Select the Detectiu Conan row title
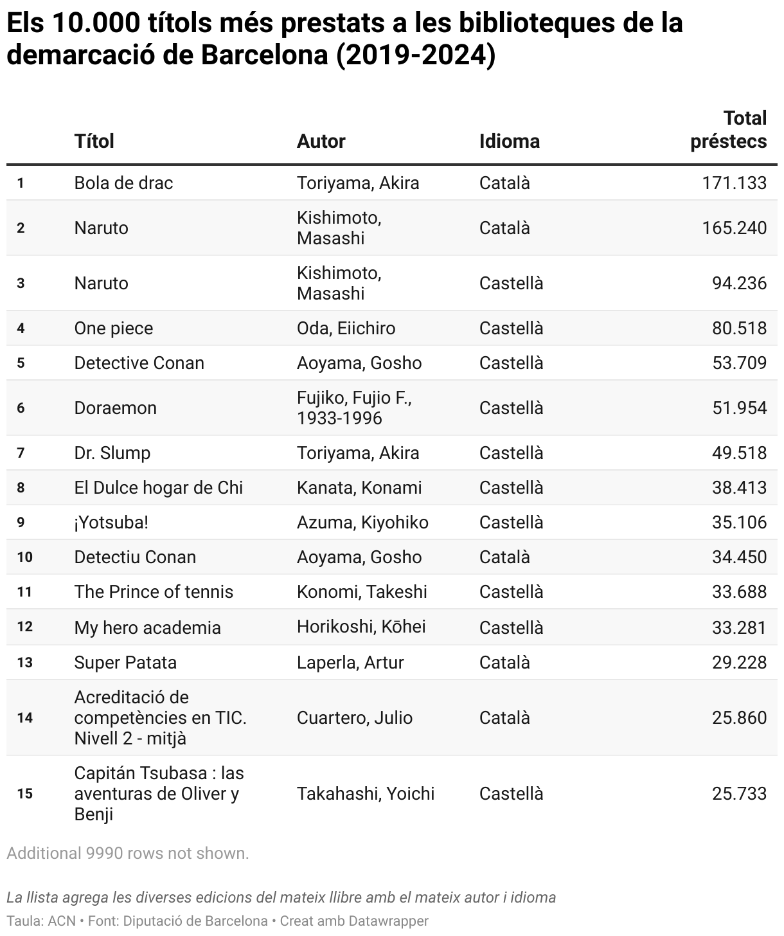This screenshot has width=784, height=936. [x=135, y=557]
